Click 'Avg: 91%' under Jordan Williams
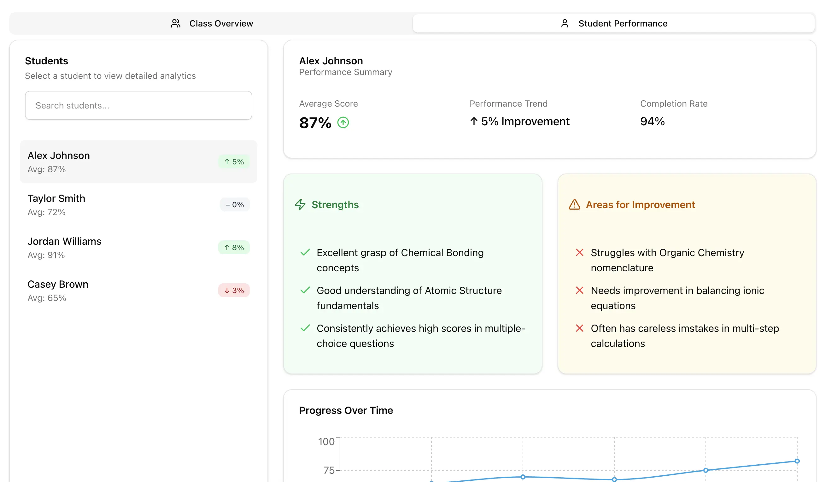 pyautogui.click(x=46, y=255)
